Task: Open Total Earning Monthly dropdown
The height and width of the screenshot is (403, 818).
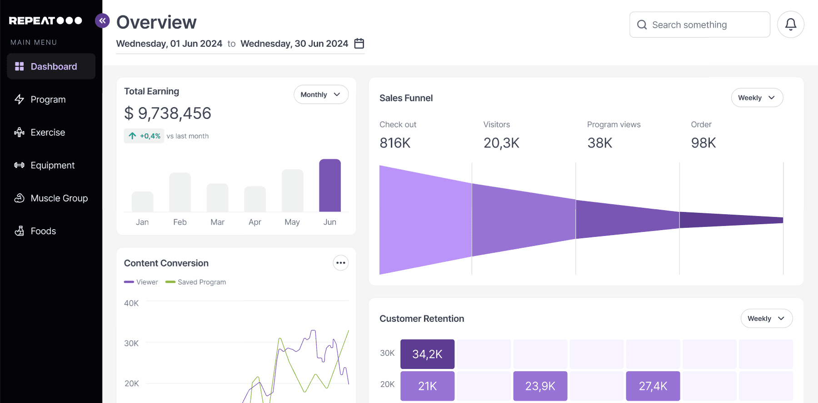Action: (321, 94)
